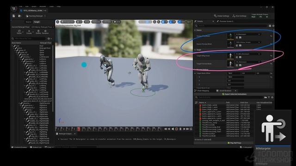Image resolution: width=296 pixels, height=166 pixels.
Task: Open the Preview Scene Settings tab
Action: (226, 21)
